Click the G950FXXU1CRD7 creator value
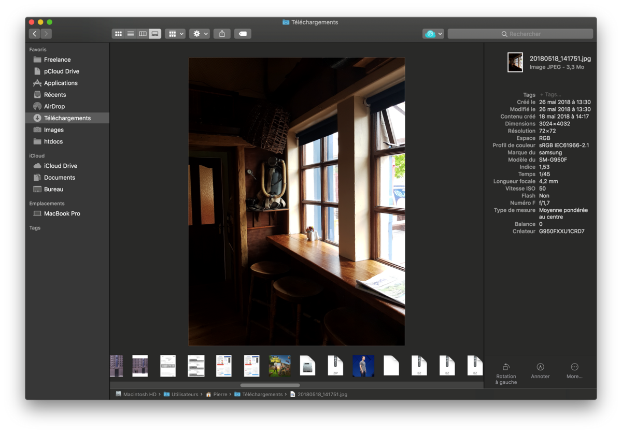This screenshot has height=433, width=622. coord(561,232)
